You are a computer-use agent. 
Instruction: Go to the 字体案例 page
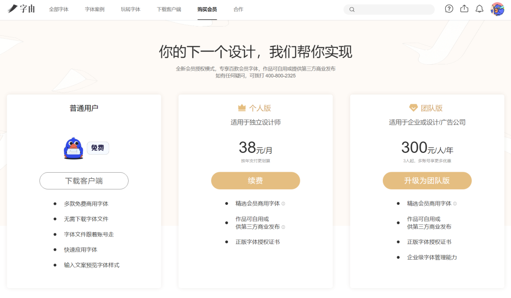pyautogui.click(x=95, y=9)
